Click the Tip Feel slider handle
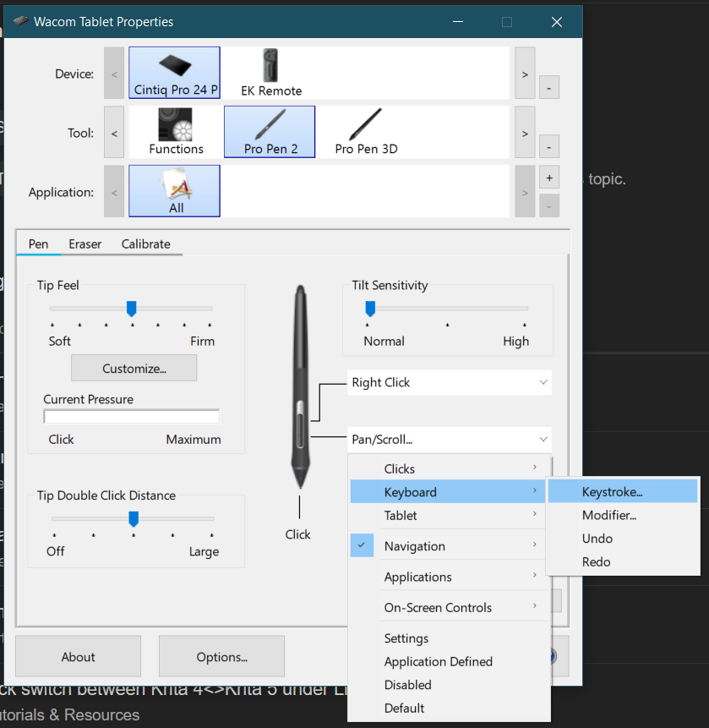The image size is (709, 728). [x=131, y=309]
